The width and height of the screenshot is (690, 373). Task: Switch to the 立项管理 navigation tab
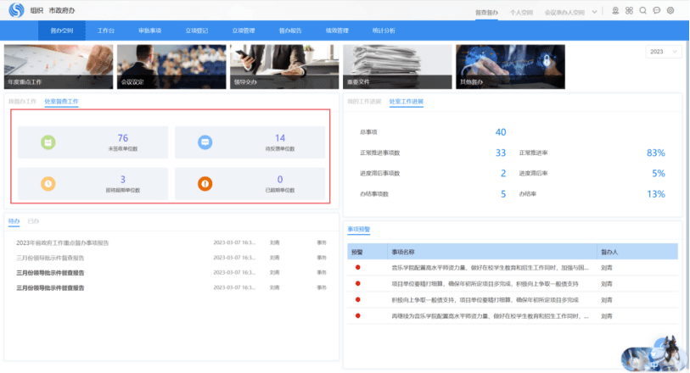pos(244,31)
